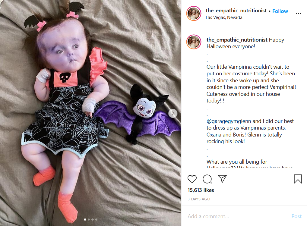Screen dimensions: 307x226
Task: Open the caption's profile avatar
Action: [194, 42]
